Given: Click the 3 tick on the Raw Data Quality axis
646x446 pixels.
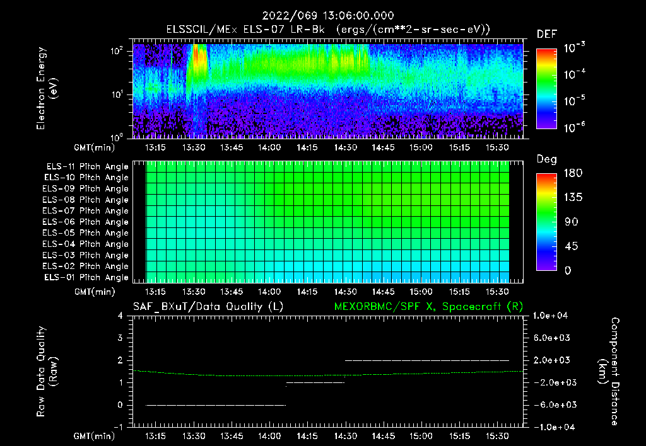Looking at the screenshot, I should point(120,338).
